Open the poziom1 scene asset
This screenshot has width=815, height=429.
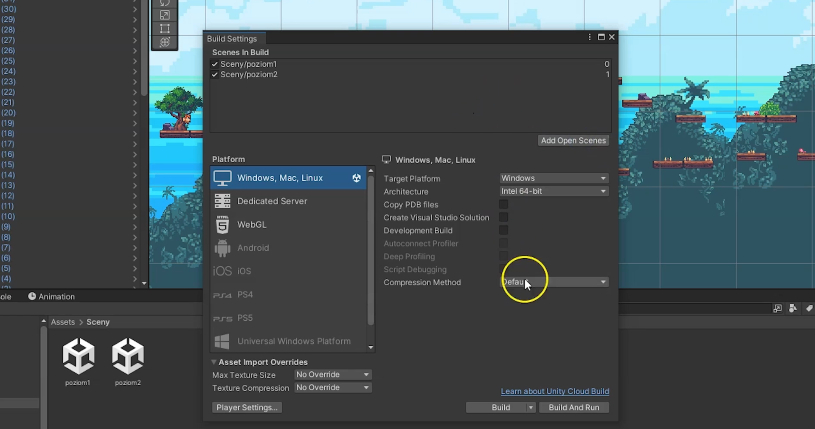[79, 357]
